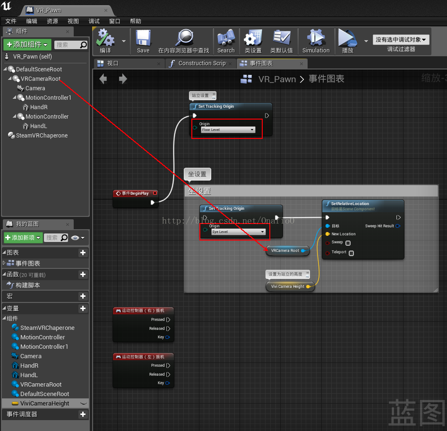
Task: Open the 编辑 menu
Action: (32, 21)
